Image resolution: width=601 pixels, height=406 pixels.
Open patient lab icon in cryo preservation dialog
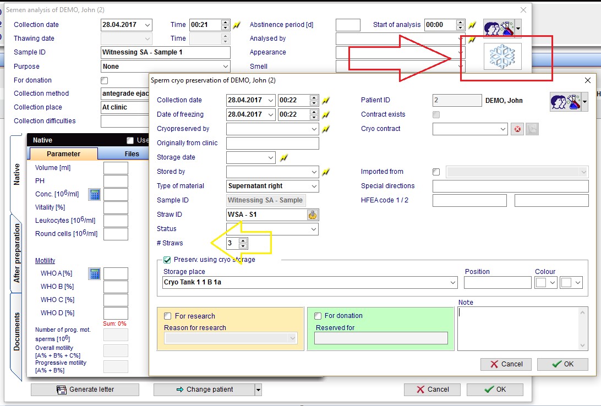point(565,102)
